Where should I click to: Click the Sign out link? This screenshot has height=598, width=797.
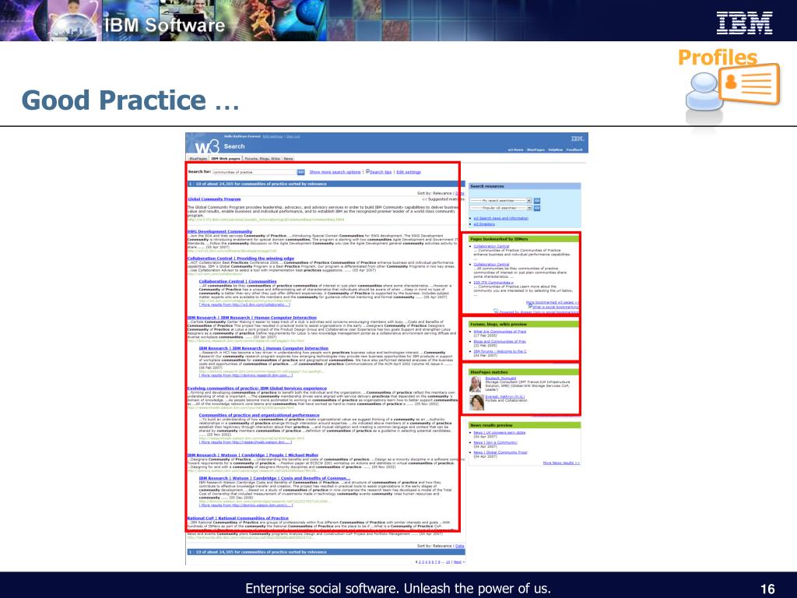293,136
